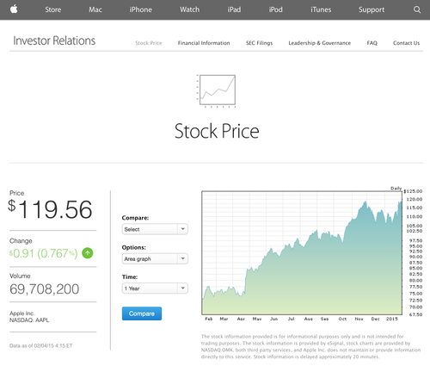This screenshot has width=430, height=366.
Task: Open the Compare Select dropdown
Action: (x=155, y=229)
